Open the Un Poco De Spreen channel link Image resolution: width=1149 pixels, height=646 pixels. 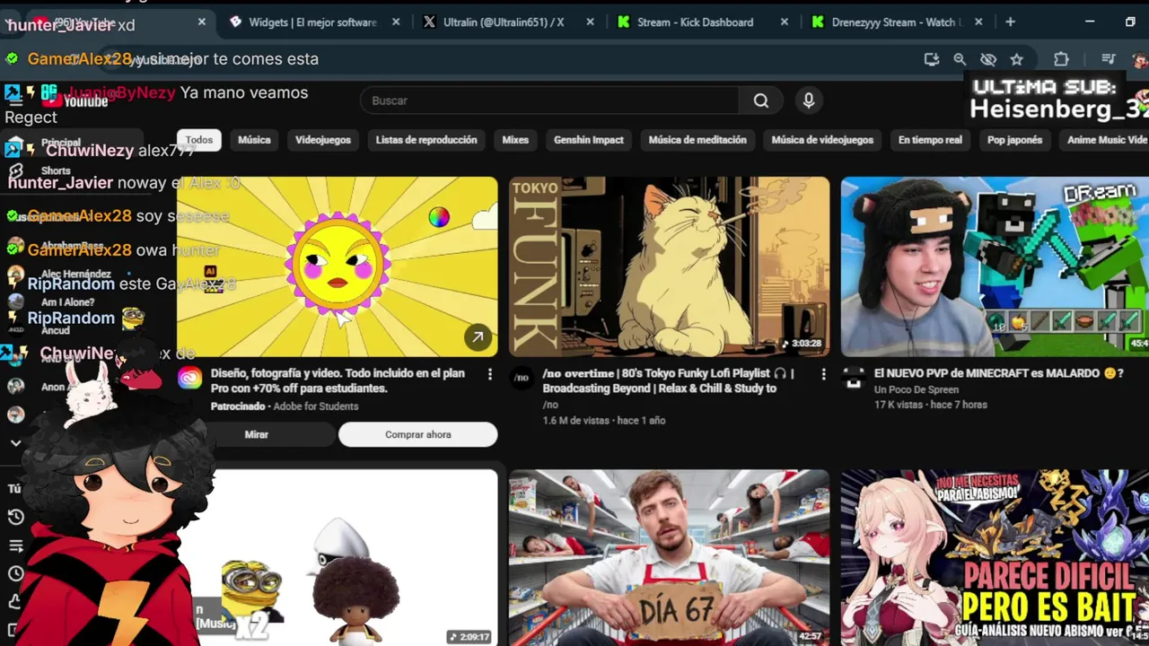pyautogui.click(x=917, y=390)
